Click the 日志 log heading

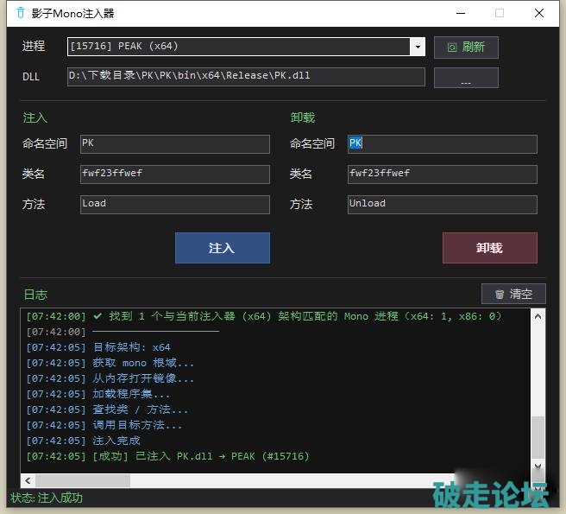tap(35, 295)
